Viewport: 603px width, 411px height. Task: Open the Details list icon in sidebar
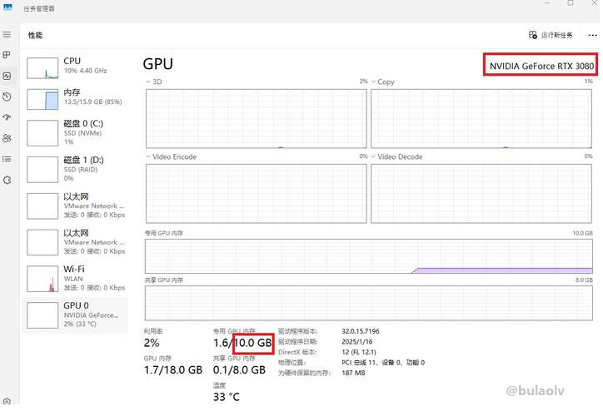7,159
